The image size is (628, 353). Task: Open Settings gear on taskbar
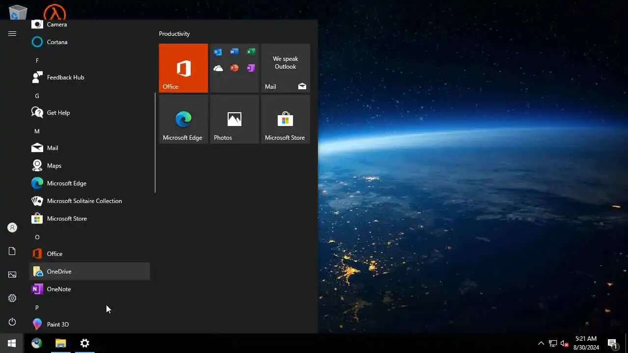pyautogui.click(x=85, y=343)
